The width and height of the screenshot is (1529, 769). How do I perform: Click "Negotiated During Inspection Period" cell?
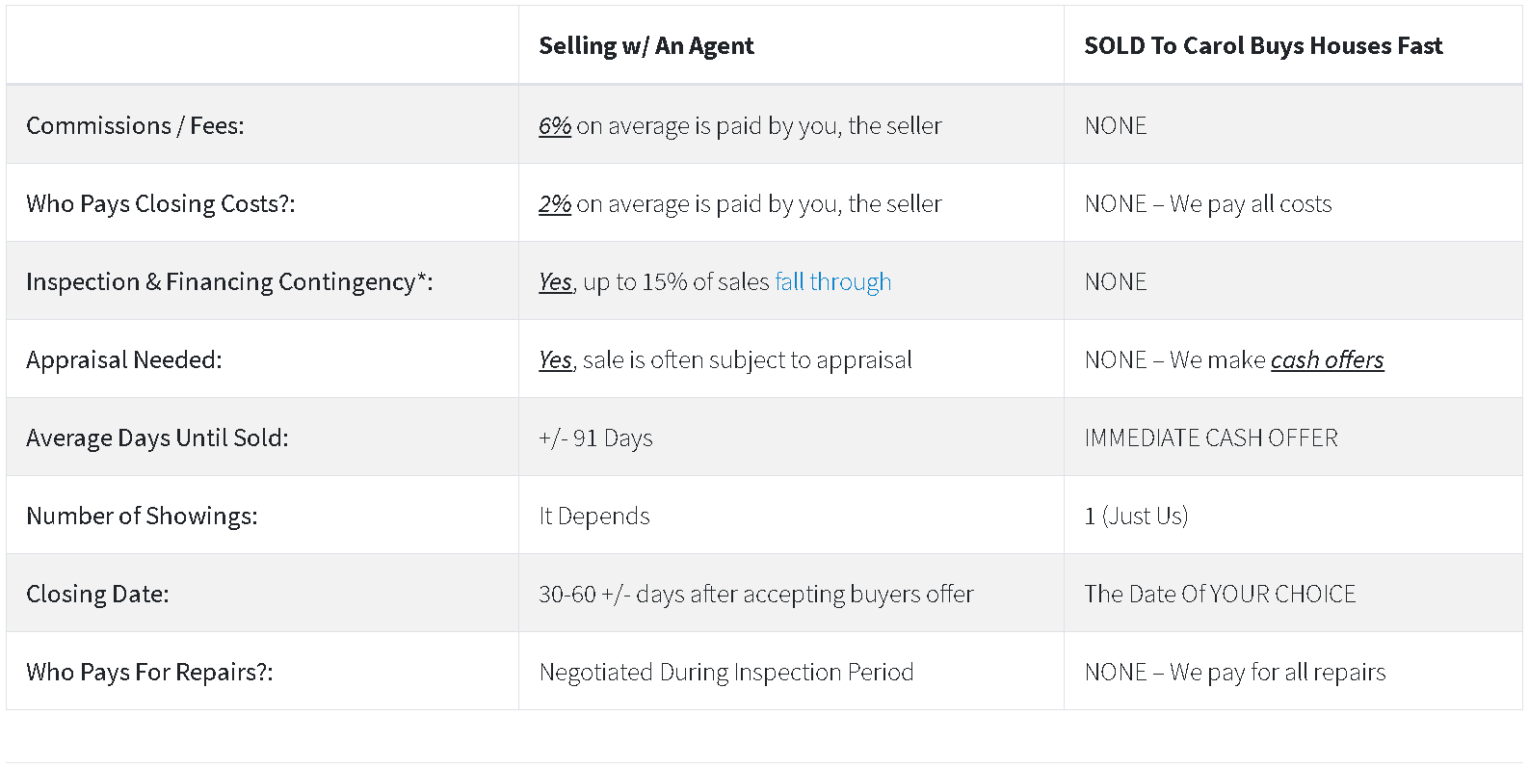tap(725, 672)
